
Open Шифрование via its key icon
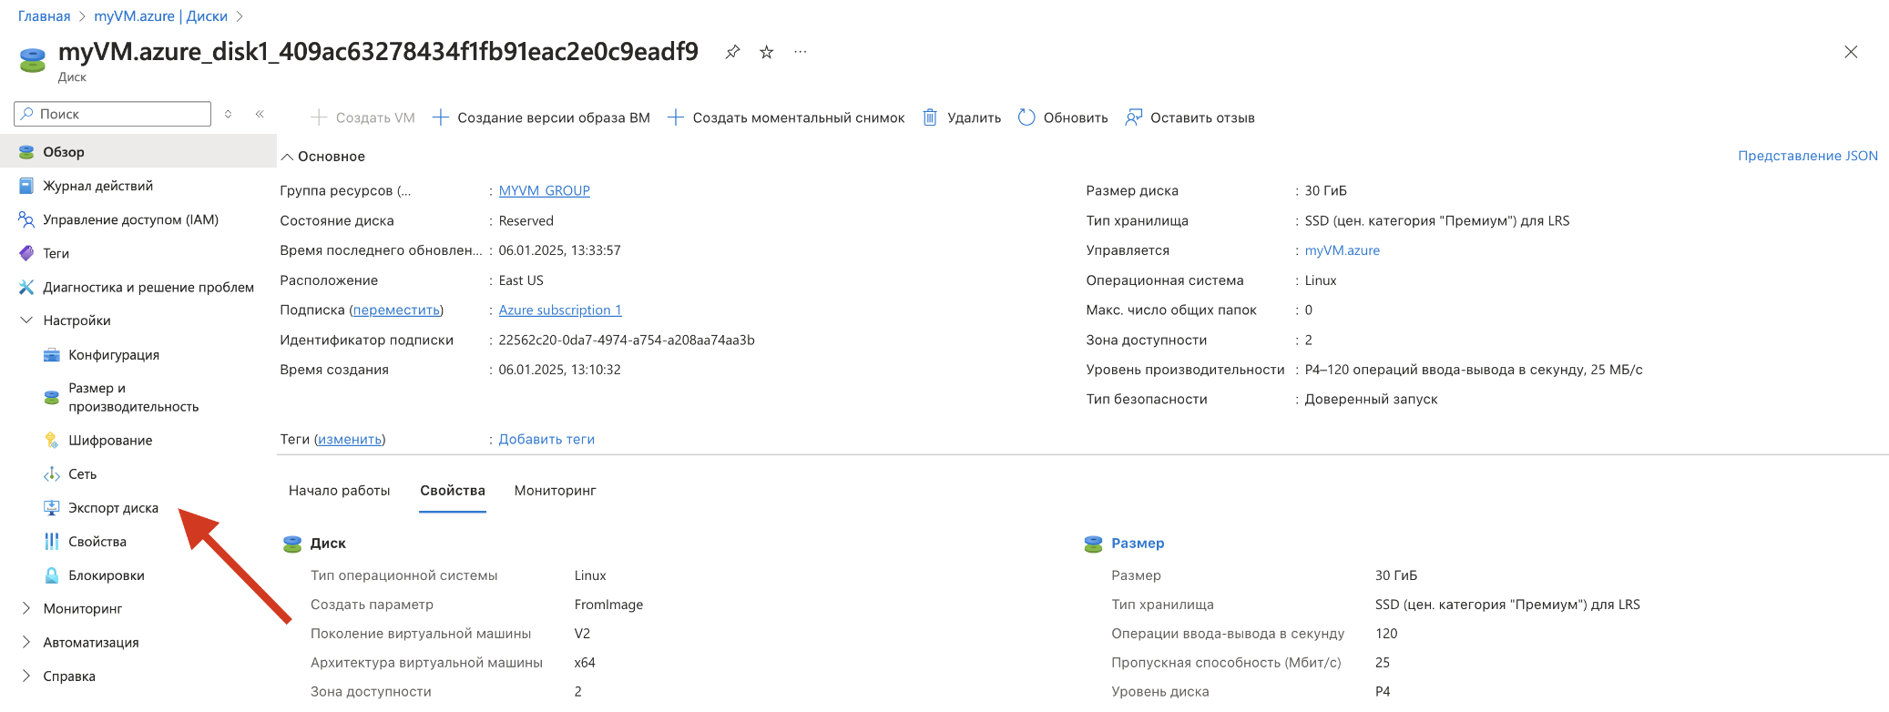pos(52,441)
